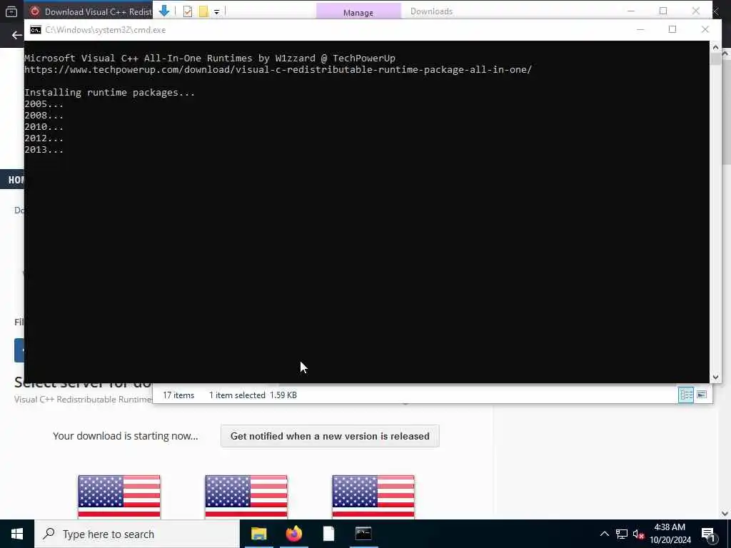Viewport: 731px width, 548px height.
Task: Click the New Folder quick access icon
Action: [203, 11]
